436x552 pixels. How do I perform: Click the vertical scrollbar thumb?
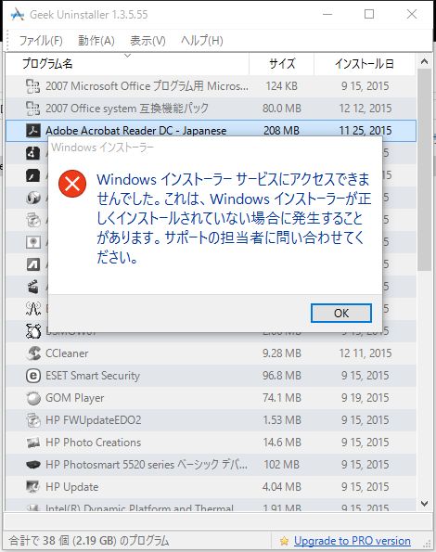tap(424, 170)
